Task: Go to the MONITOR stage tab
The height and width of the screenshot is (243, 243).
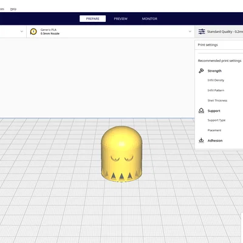Action: pos(149,19)
